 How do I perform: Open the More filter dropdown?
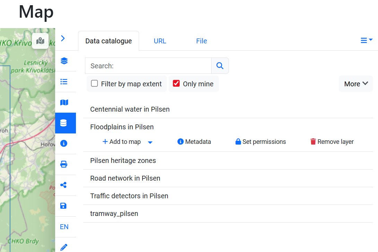point(355,84)
